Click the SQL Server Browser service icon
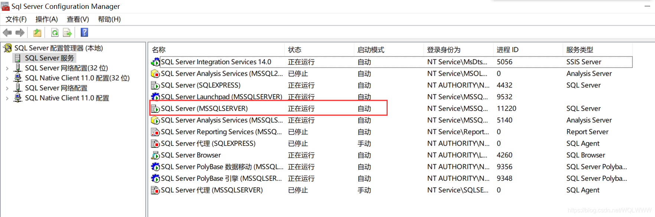The height and width of the screenshot is (217, 655). pos(155,155)
